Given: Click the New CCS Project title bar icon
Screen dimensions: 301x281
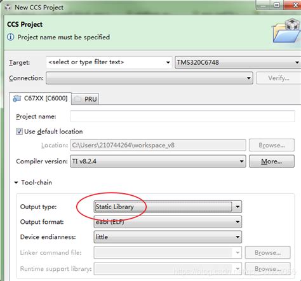Looking at the screenshot, I should click(8, 7).
